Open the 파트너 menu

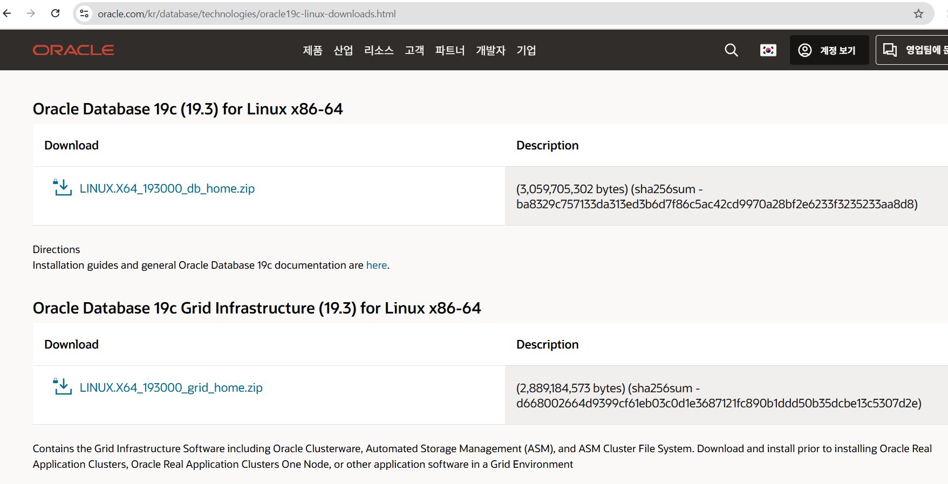pos(450,50)
